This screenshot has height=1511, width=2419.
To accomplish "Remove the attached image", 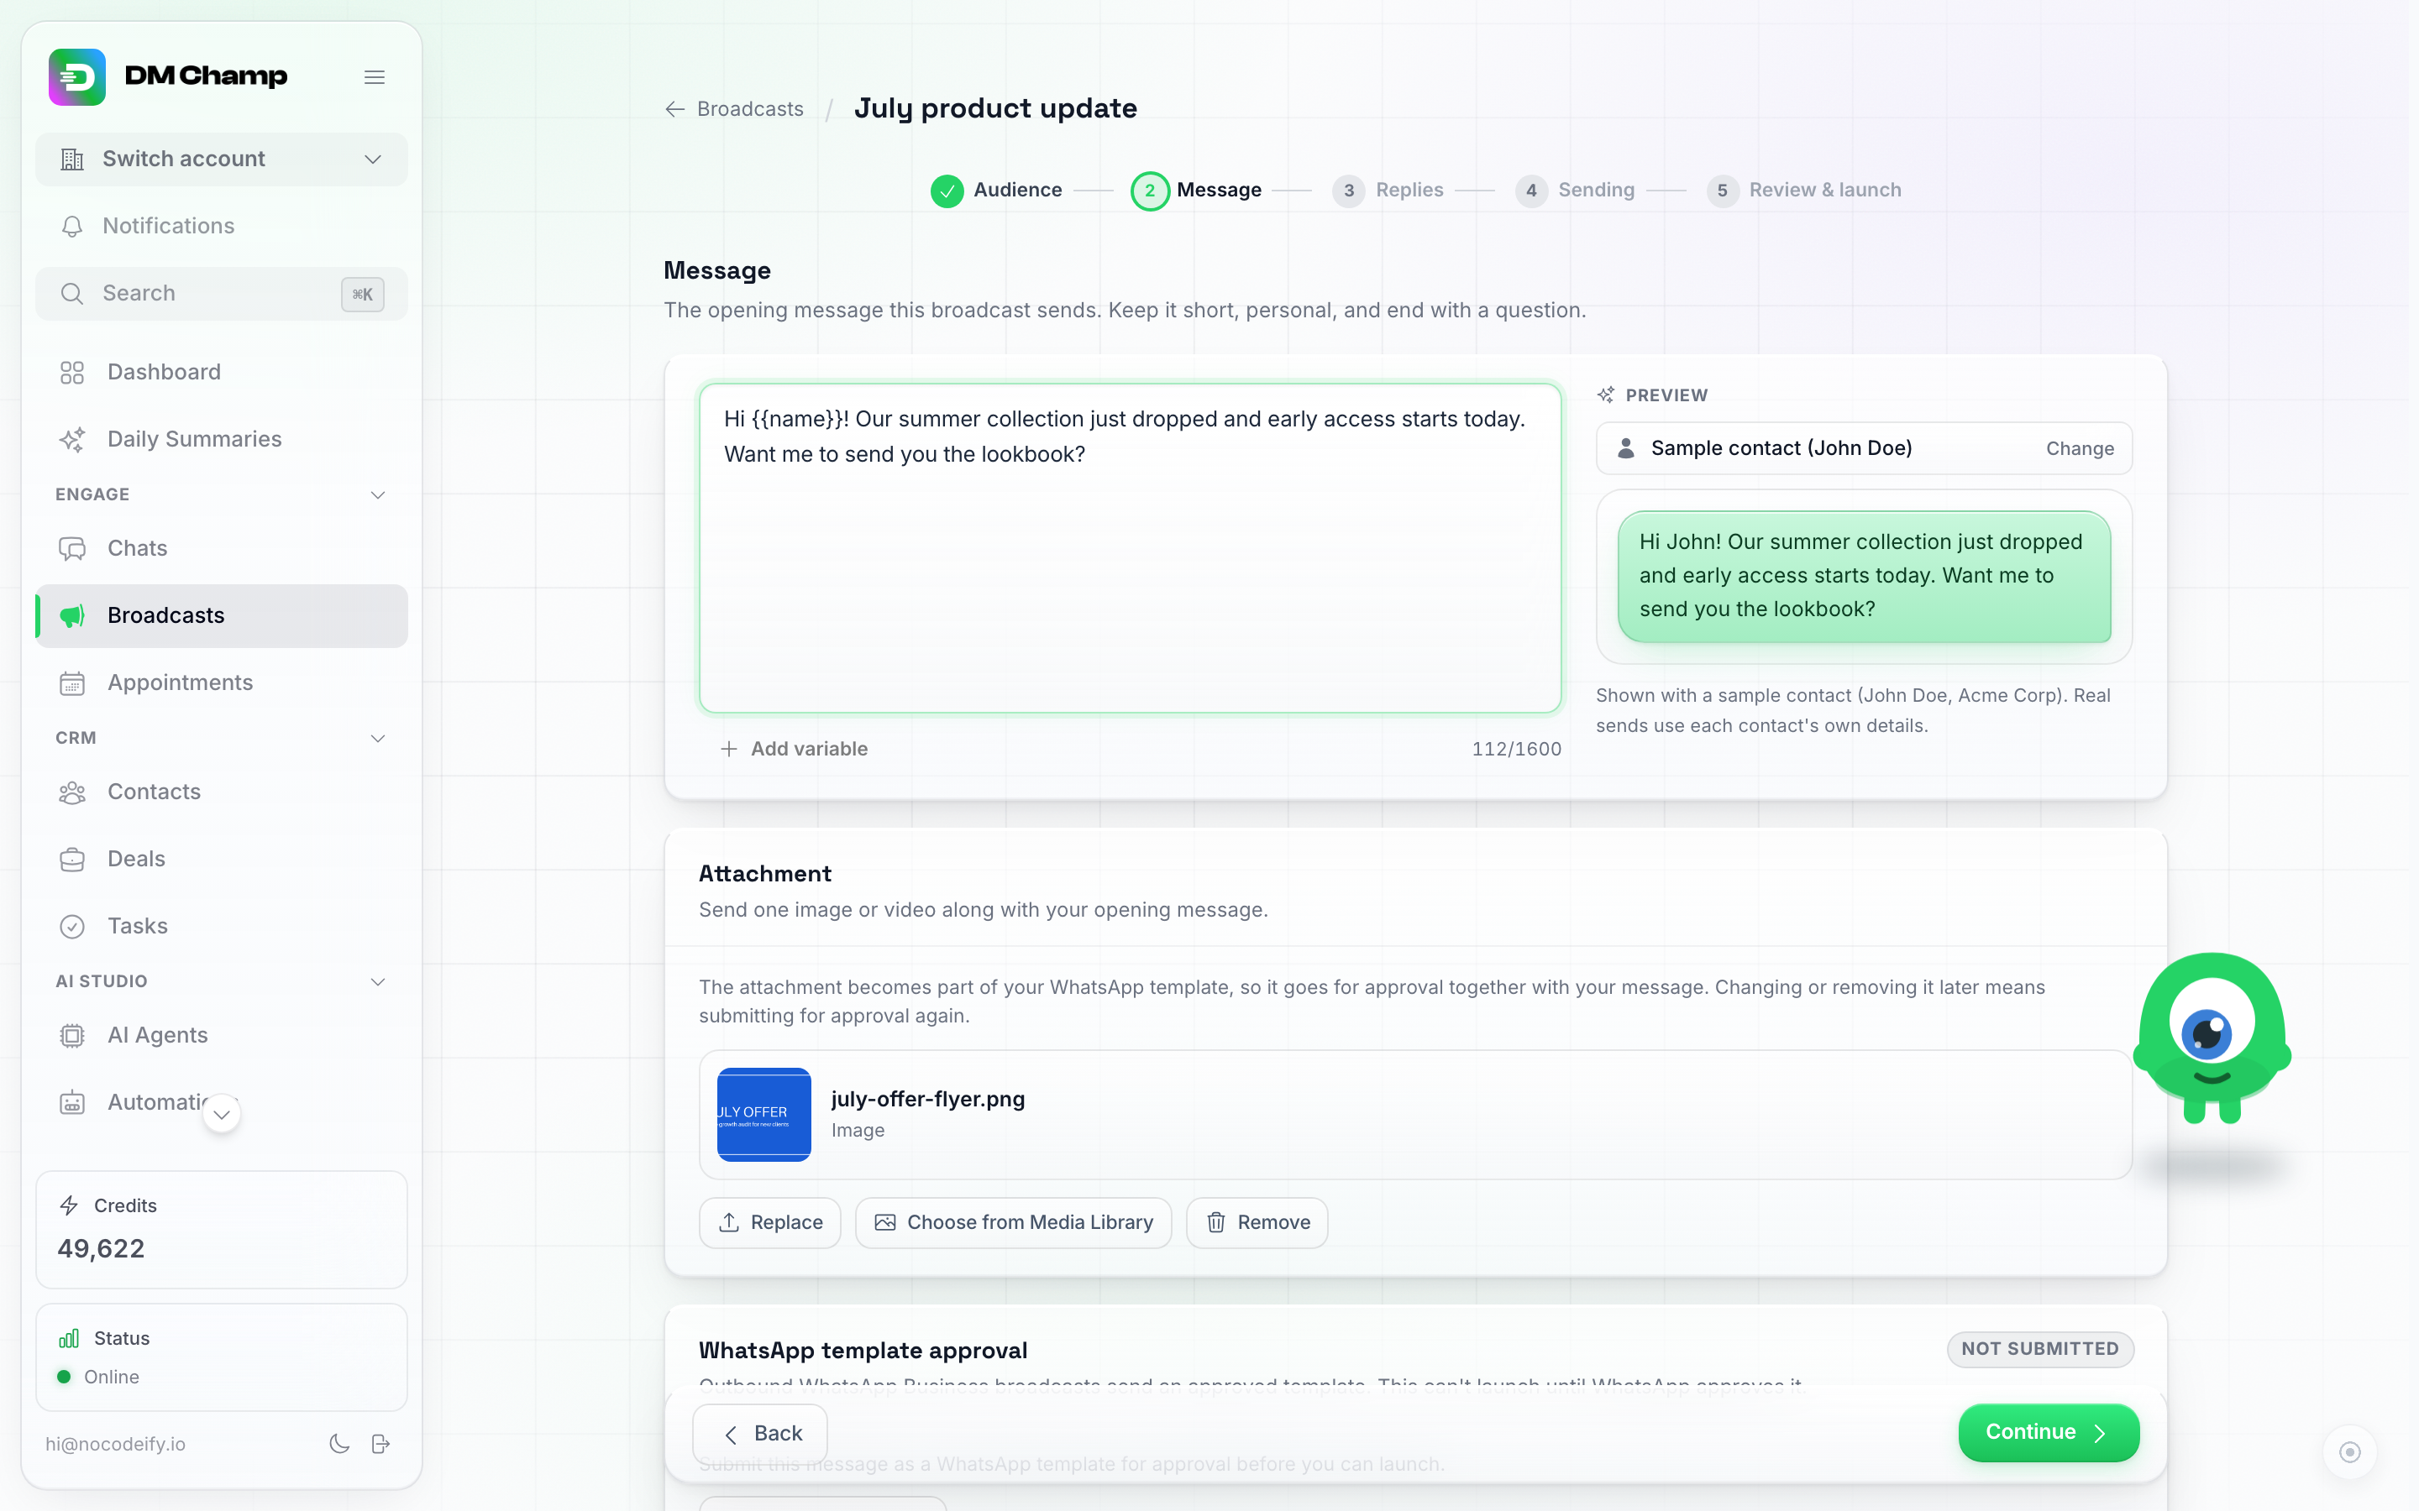I will [1257, 1222].
